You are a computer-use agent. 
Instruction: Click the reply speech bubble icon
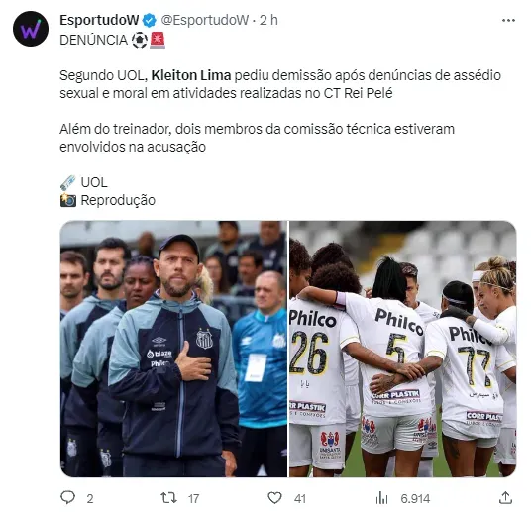click(x=67, y=498)
